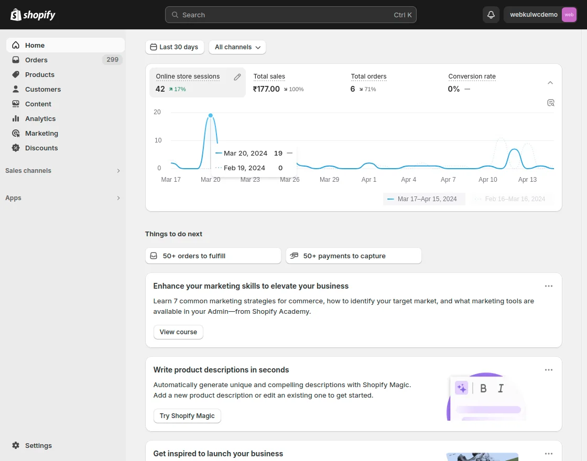Click the Shopify Magic sparkle icon
This screenshot has height=461, width=587.
click(462, 388)
